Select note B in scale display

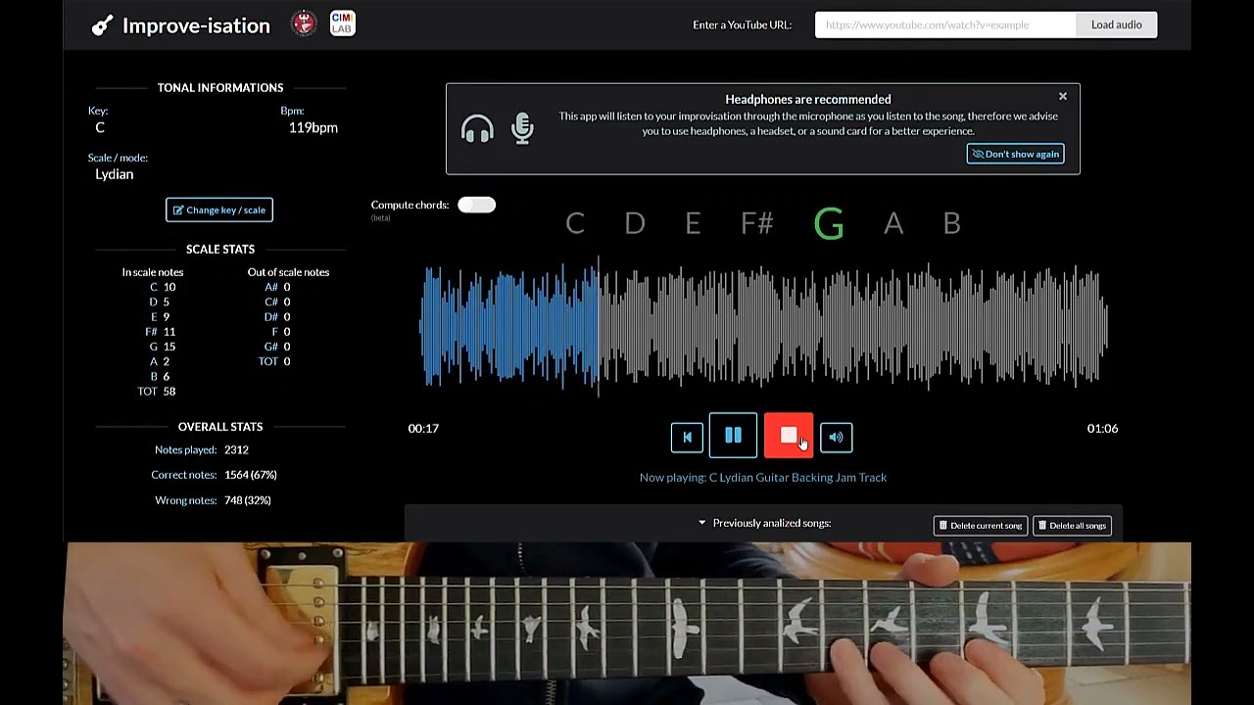(x=952, y=224)
